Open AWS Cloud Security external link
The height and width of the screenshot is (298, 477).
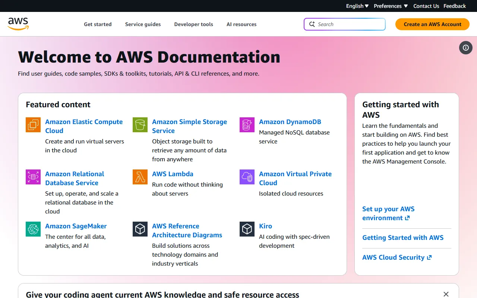click(x=397, y=257)
